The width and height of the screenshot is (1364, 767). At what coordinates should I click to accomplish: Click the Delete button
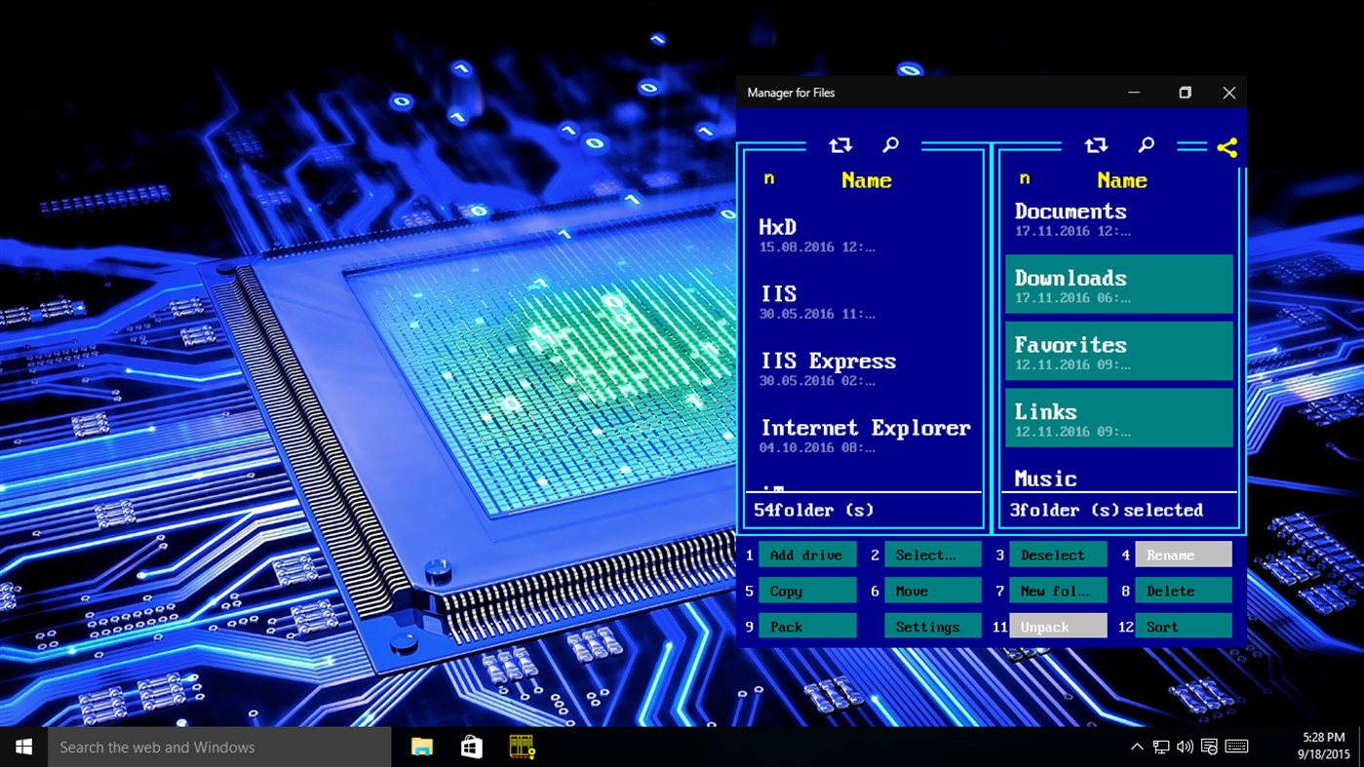click(1184, 591)
